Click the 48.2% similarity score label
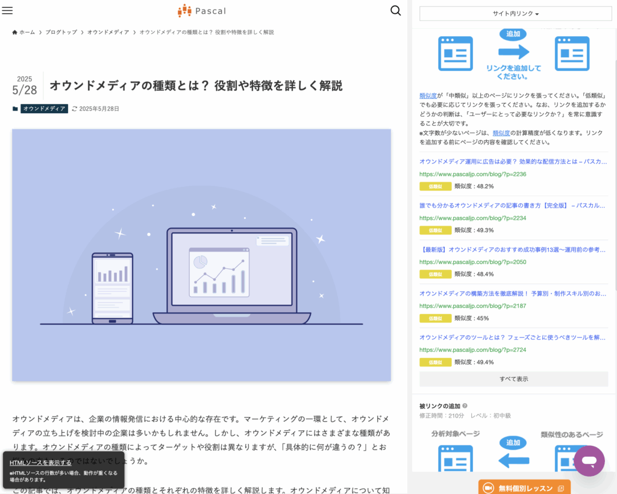617x494 pixels. click(474, 186)
